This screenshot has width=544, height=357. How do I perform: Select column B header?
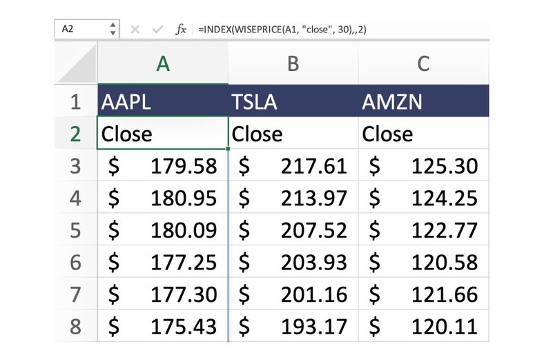293,64
